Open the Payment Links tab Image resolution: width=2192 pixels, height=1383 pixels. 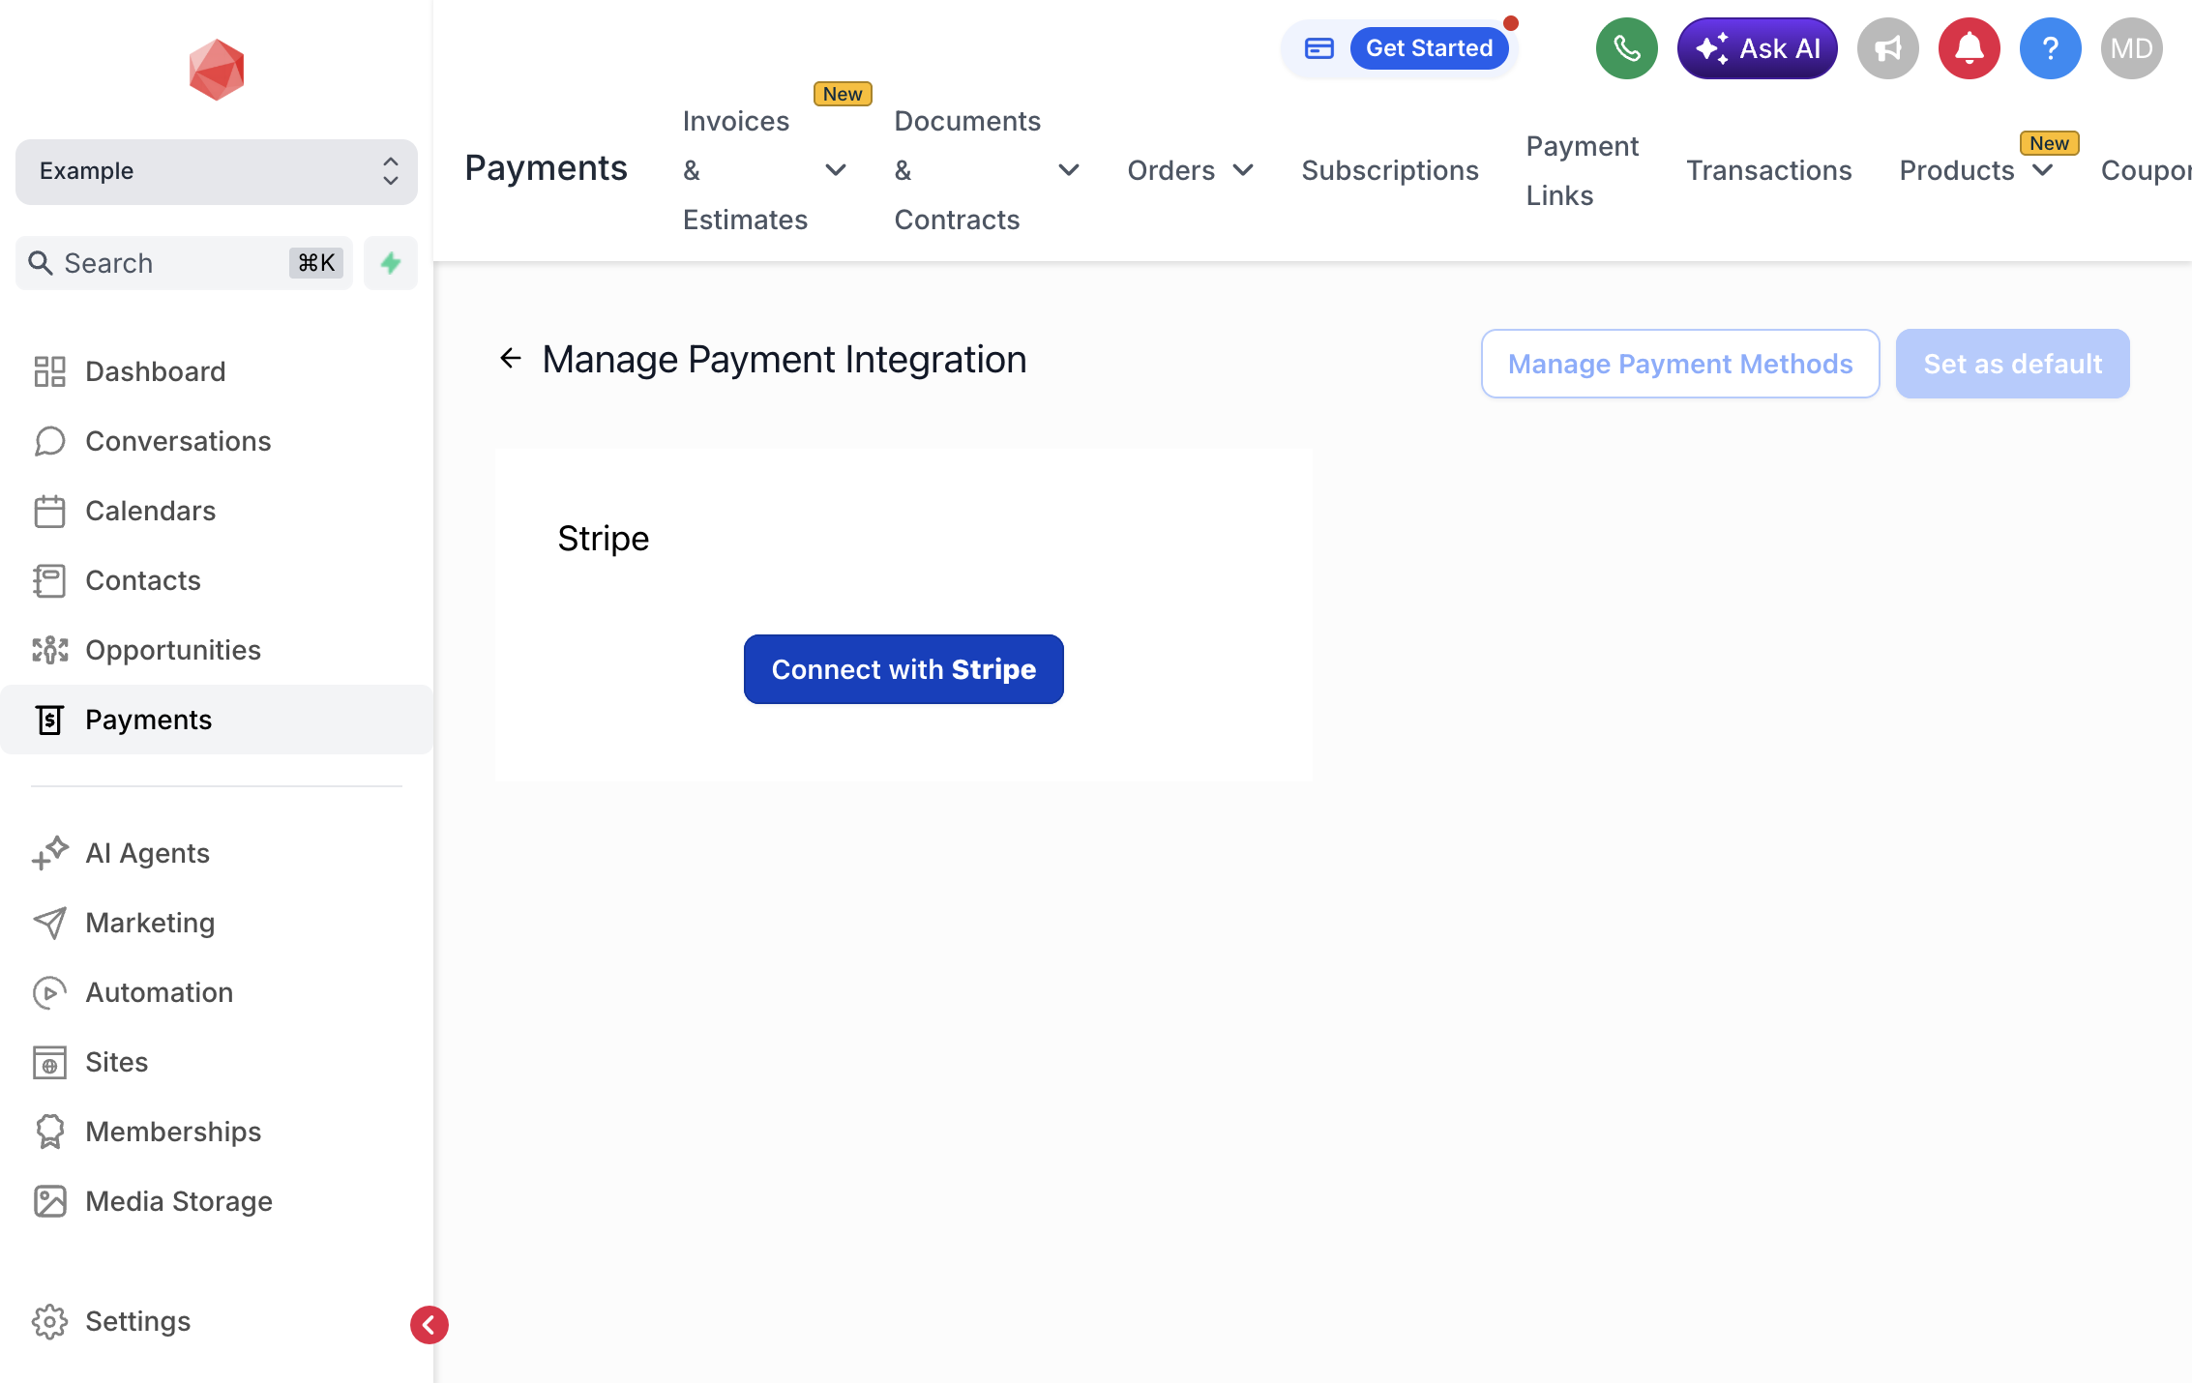(1583, 170)
